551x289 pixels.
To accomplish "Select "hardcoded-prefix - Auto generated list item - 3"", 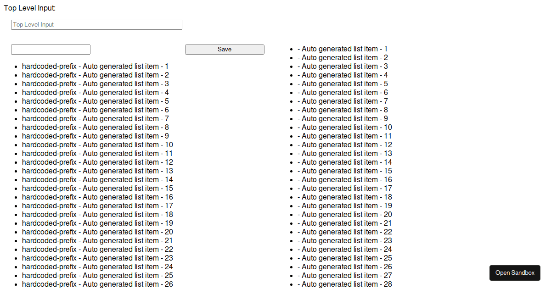I will click(96, 84).
